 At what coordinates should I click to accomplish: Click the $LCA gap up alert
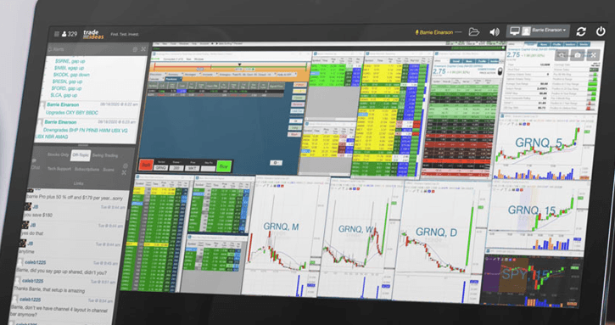tap(63, 95)
